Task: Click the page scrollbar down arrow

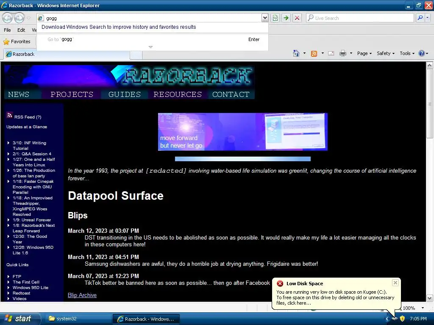Action: [430, 298]
